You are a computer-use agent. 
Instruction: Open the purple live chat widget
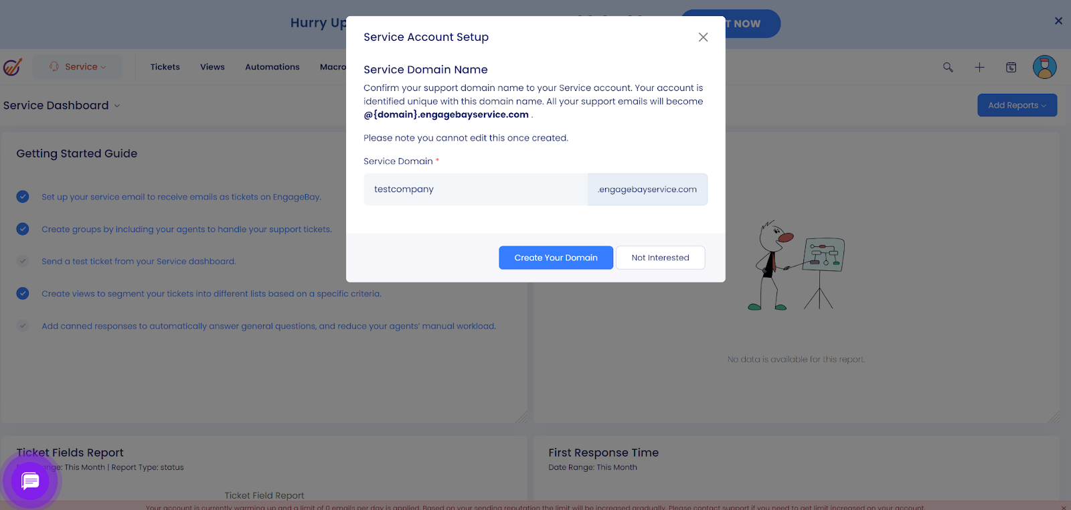(x=30, y=481)
